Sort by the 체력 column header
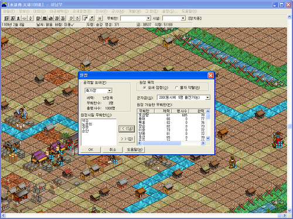Viewport: 293px width, 219px height. tap(163, 111)
